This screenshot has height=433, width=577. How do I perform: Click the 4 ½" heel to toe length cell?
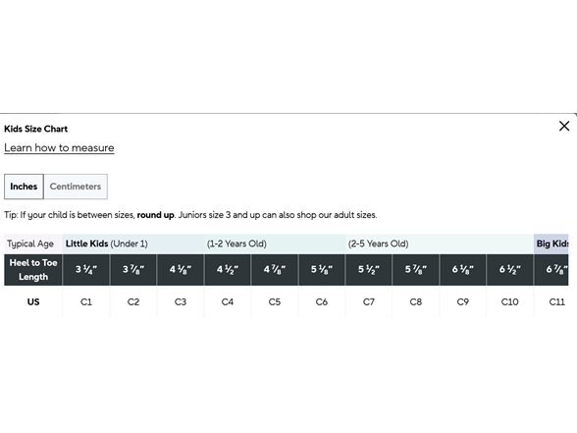[x=228, y=269]
